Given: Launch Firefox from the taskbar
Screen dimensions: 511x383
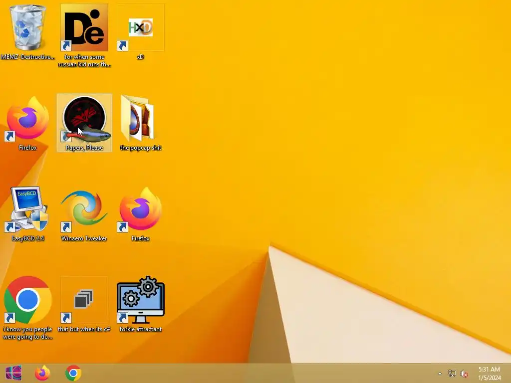Looking at the screenshot, I should point(43,373).
